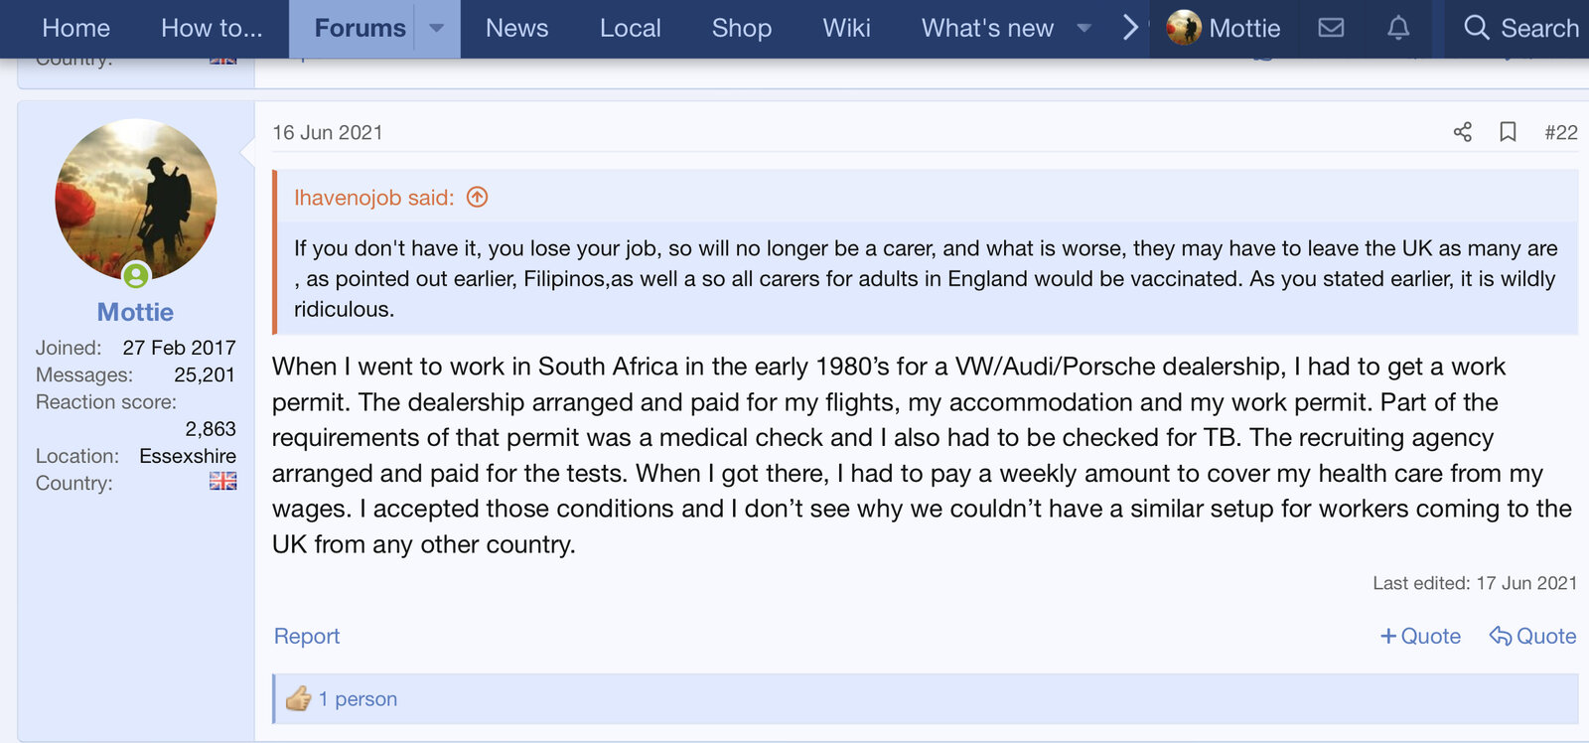Share post #22 via share icon
Image resolution: width=1589 pixels, height=743 pixels.
(x=1463, y=132)
